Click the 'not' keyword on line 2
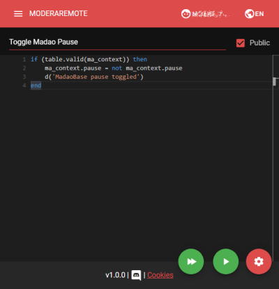The height and width of the screenshot is (289, 279). coord(116,68)
